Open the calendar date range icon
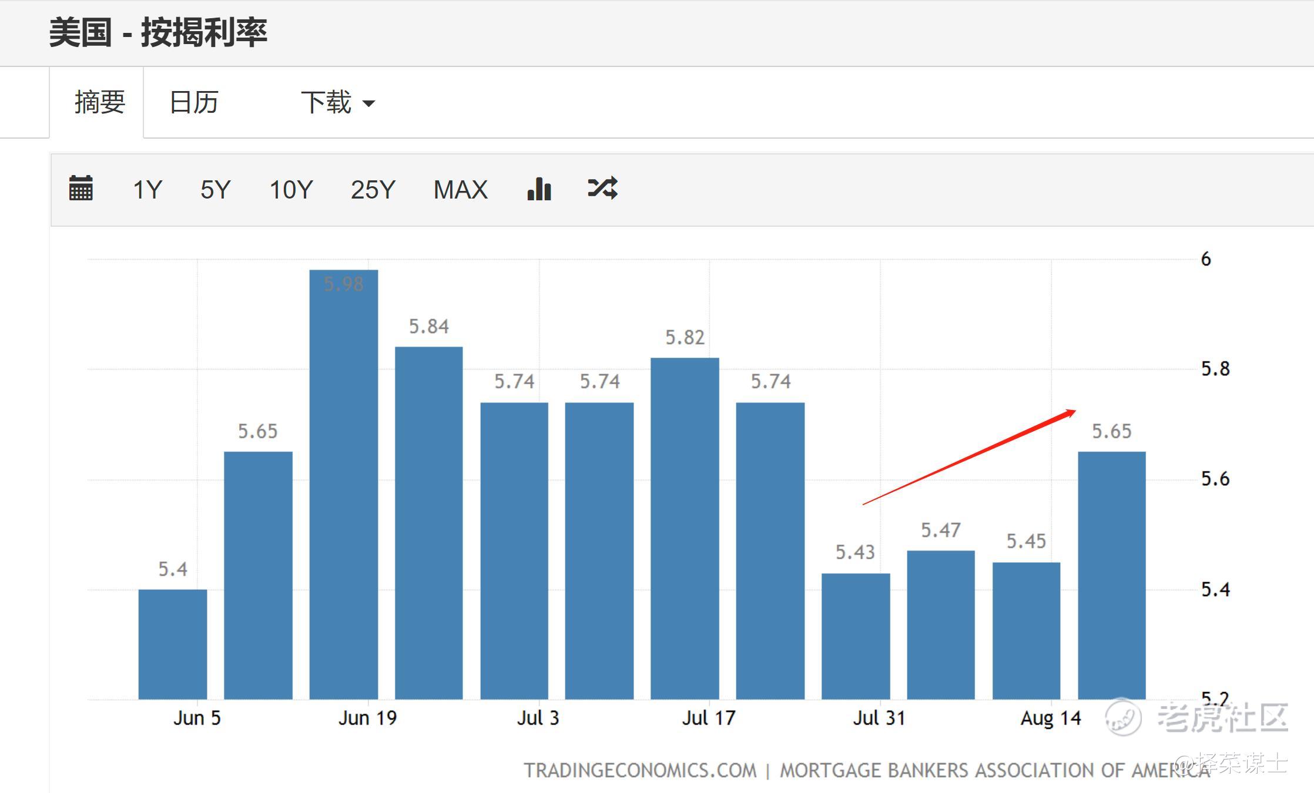The image size is (1314, 793). point(81,189)
